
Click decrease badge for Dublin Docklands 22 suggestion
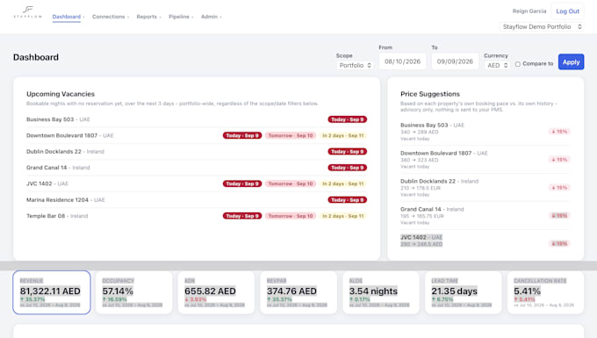559,187
